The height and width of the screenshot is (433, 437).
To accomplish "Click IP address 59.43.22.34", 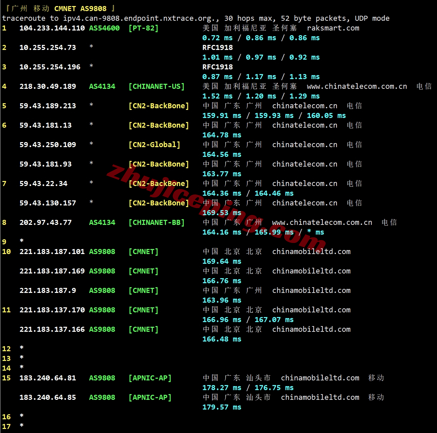I will point(43,184).
